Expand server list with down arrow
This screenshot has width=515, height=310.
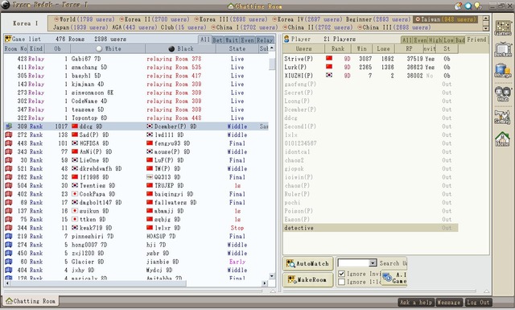click(486, 28)
